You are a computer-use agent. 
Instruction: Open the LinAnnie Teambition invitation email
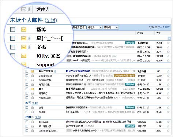[x=98, y=122]
